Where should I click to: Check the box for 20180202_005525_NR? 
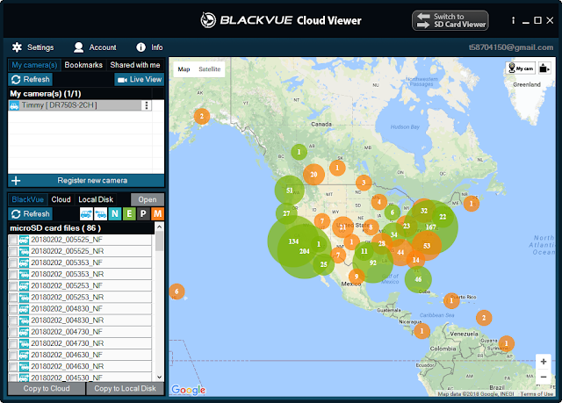pyautogui.click(x=13, y=251)
